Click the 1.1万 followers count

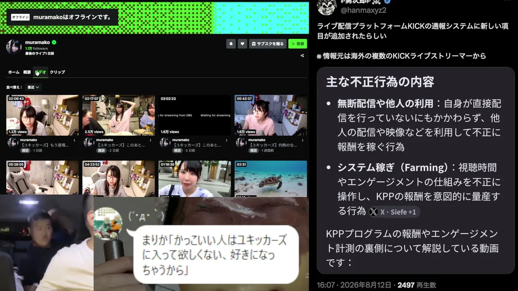(x=36, y=48)
